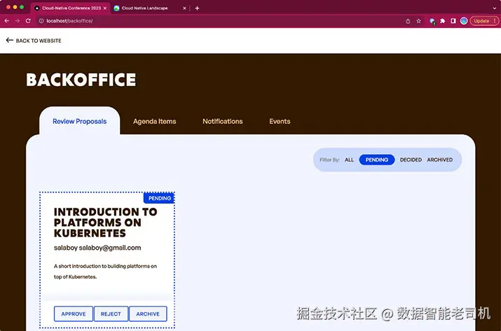Open the Notifications tab
The width and height of the screenshot is (501, 331).
(223, 121)
